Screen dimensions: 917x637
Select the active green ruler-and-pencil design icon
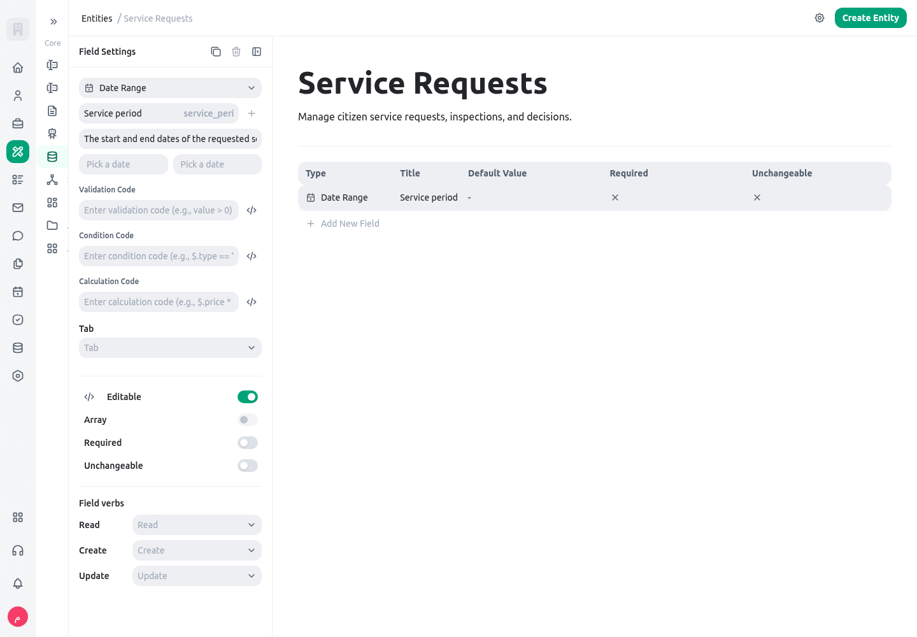click(x=18, y=152)
